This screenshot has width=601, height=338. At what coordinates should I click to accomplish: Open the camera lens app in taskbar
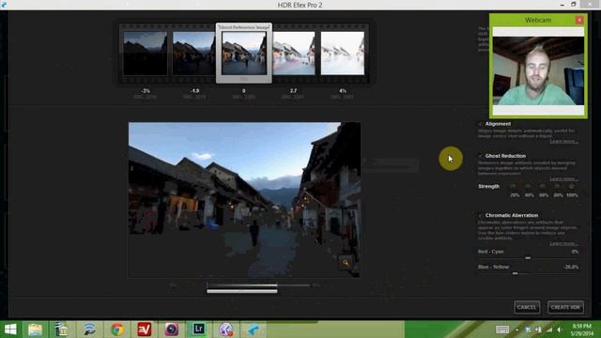[171, 330]
